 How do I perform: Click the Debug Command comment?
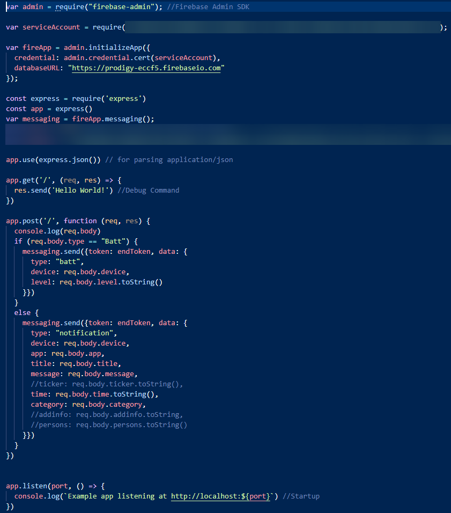point(152,190)
